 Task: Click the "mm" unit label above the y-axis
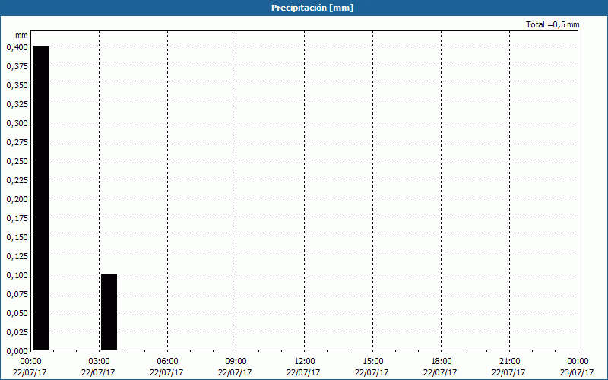tap(21, 35)
